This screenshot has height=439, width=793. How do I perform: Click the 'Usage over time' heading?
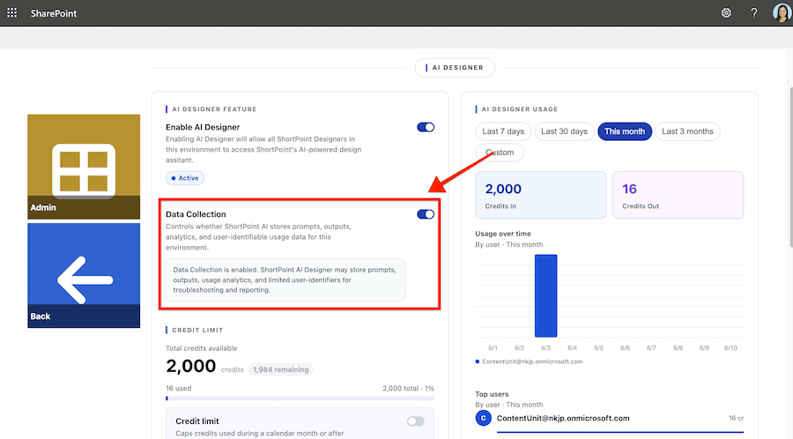[x=503, y=234]
